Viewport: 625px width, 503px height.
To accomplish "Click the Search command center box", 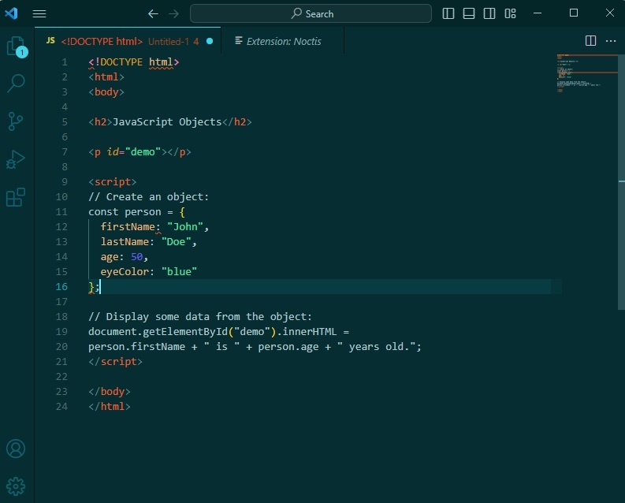I will pyautogui.click(x=311, y=13).
